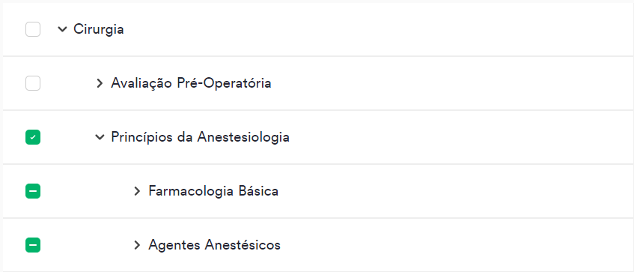Click blank area right of Princípios da Anestesiologia
Viewport: 634px width, 272px height.
[x=461, y=137]
